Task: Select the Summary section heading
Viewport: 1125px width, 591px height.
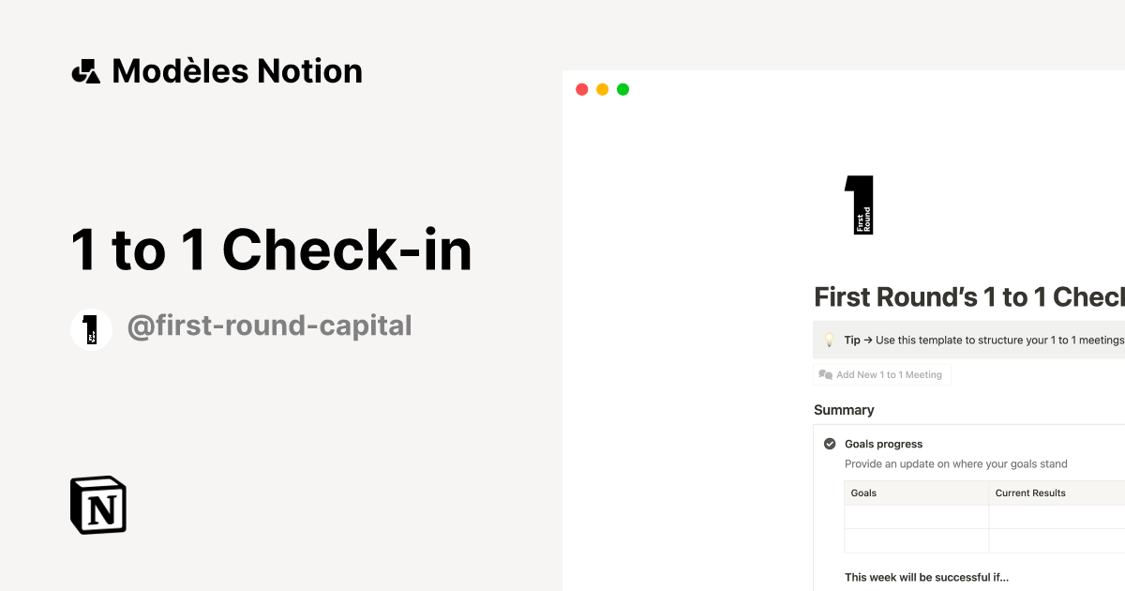Action: (844, 410)
